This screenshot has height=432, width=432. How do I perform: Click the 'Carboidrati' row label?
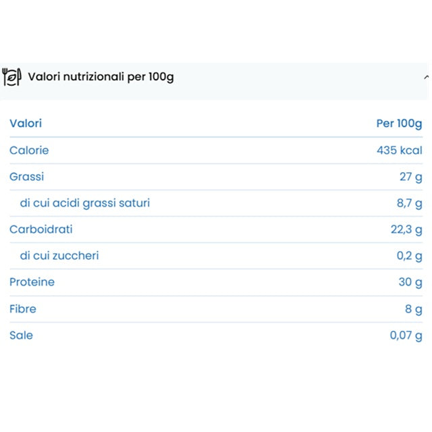[x=41, y=230]
